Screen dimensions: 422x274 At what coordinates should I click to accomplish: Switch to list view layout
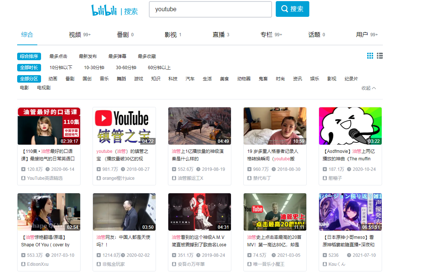click(380, 56)
